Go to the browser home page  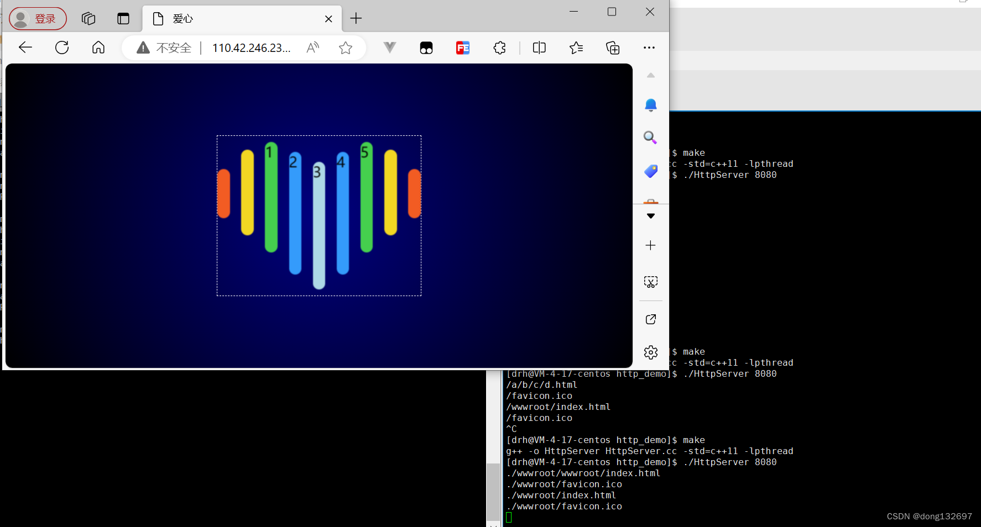(98, 48)
